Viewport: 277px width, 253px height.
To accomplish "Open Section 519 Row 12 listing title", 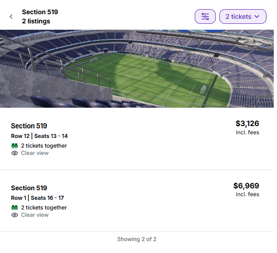I will (x=29, y=126).
